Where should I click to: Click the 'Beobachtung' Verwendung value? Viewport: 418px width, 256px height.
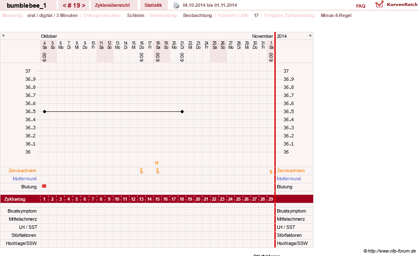point(198,15)
